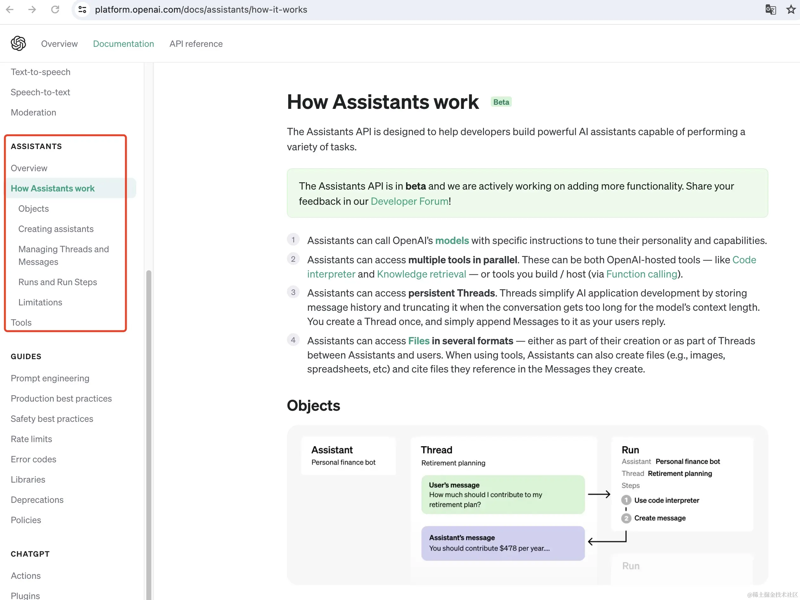Jump to Creating assistants subsection
This screenshot has width=800, height=600.
coord(56,229)
